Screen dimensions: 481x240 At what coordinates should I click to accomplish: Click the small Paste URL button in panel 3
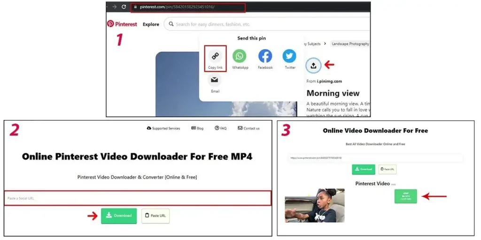pos(387,169)
